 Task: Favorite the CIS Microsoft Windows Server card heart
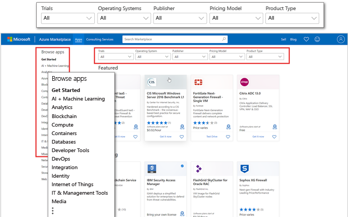182,137
